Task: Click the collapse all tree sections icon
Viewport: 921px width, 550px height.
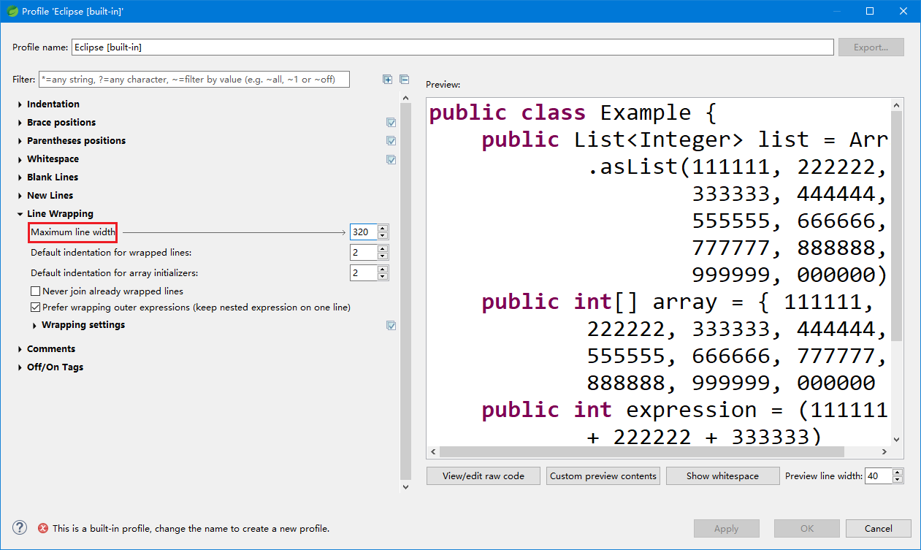Action: (x=404, y=80)
